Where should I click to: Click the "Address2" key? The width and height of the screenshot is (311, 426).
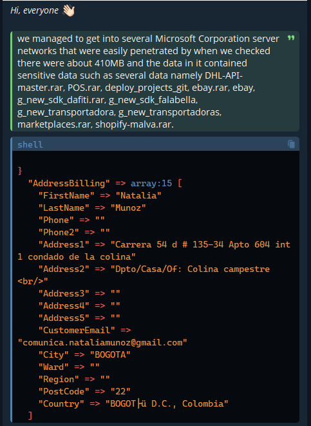pos(64,269)
